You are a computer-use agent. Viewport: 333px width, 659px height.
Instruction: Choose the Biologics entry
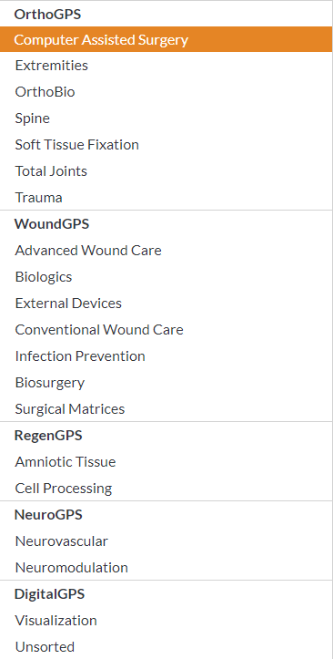(166, 277)
